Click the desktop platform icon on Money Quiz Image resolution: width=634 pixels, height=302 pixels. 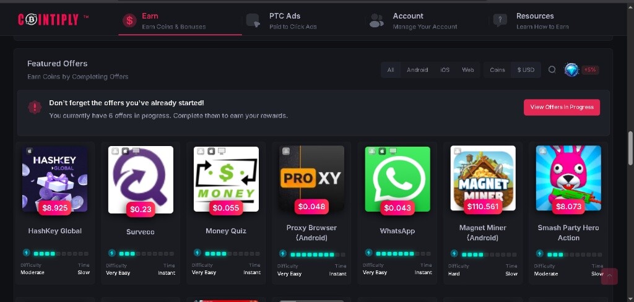coord(222,151)
